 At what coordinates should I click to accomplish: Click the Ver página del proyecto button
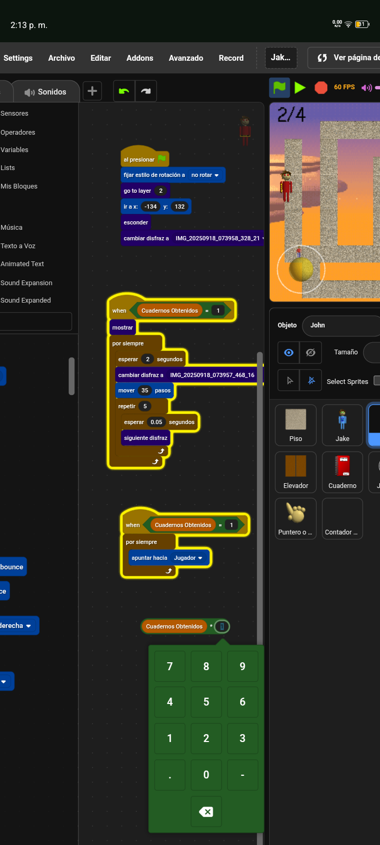point(344,58)
